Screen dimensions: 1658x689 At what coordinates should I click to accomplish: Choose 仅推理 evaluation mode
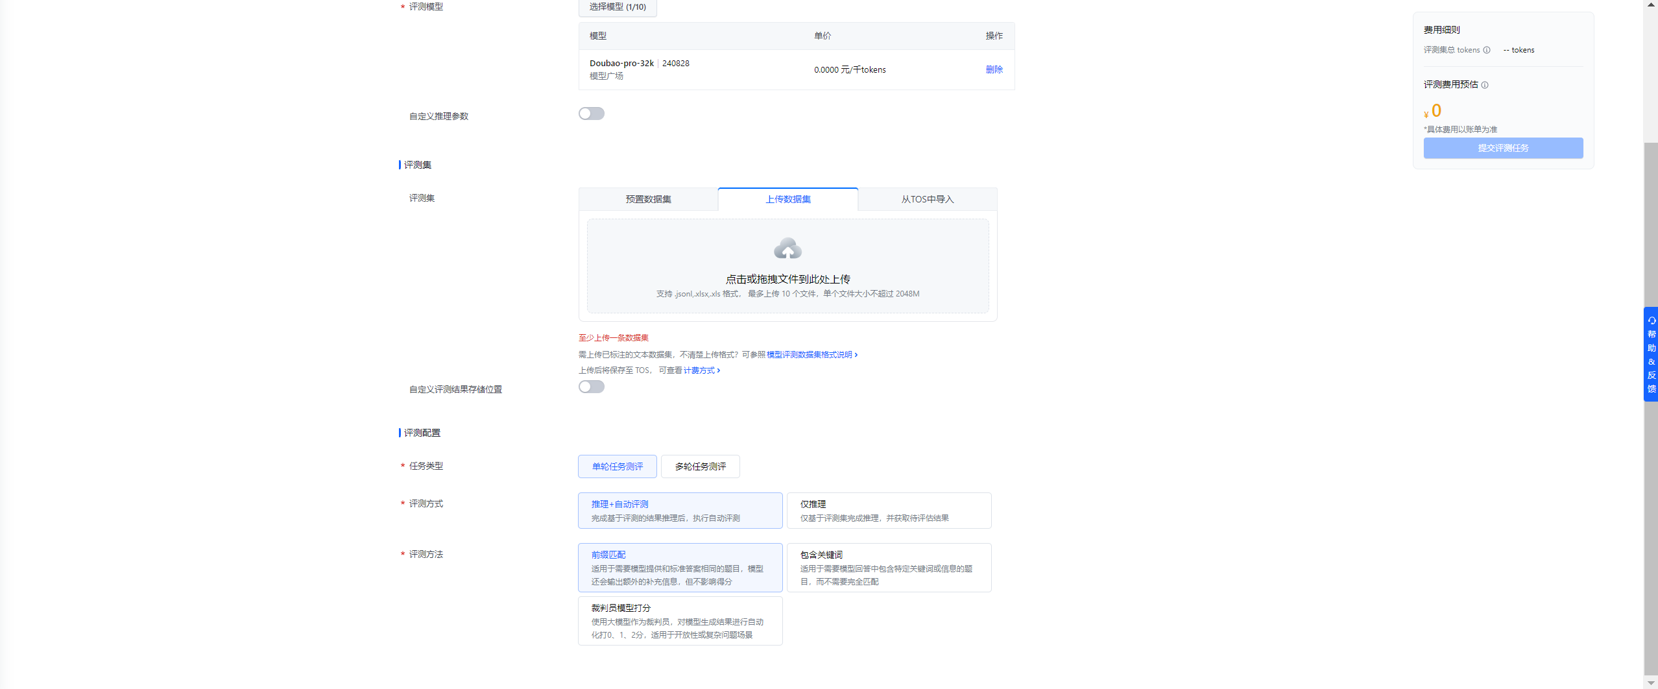click(x=889, y=511)
